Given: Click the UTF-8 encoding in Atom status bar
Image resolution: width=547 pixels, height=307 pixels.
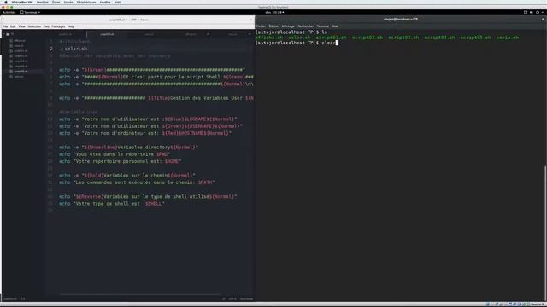Looking at the screenshot, I should 232,299.
